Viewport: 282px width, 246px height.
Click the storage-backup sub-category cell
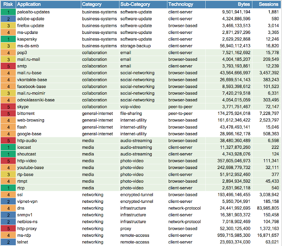pos(136,46)
